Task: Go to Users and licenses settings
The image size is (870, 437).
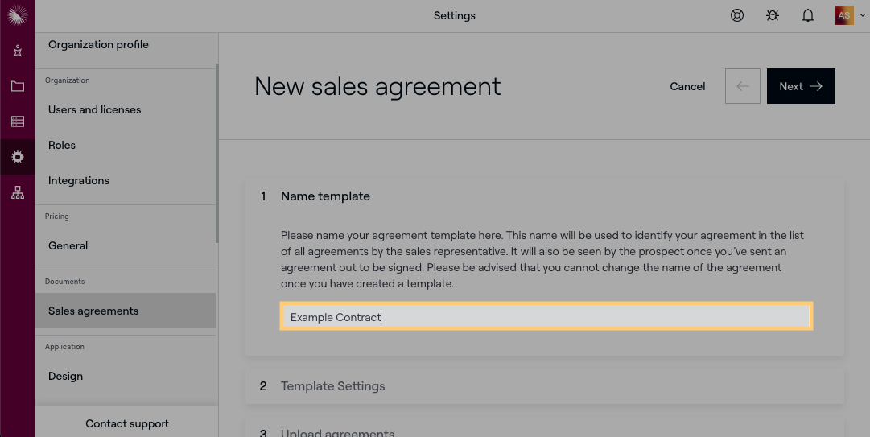Action: click(94, 109)
